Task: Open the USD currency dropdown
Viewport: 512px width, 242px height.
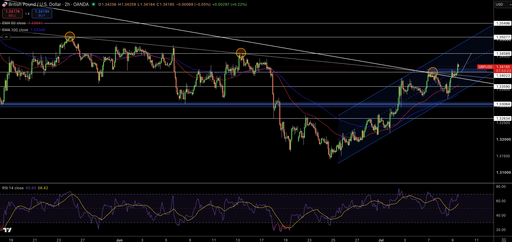Action: click(x=503, y=5)
